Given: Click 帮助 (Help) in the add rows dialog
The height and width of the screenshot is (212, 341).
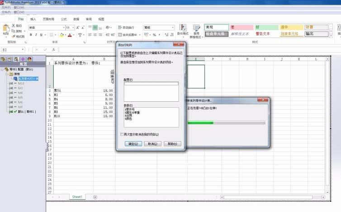Looking at the screenshot, I should [x=172, y=144].
